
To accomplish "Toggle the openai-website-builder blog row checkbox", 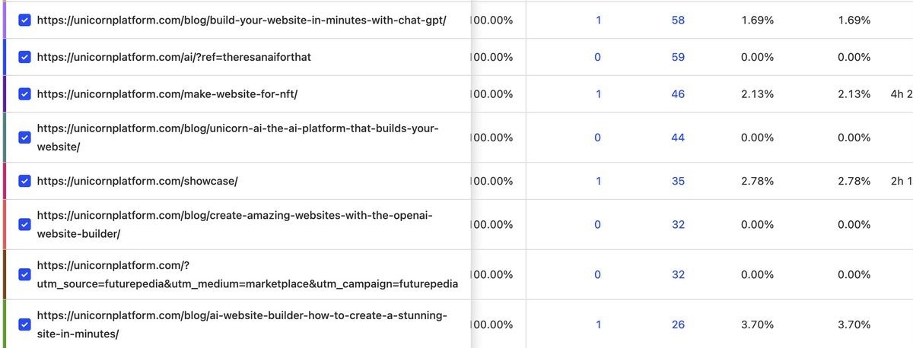I will pos(24,224).
